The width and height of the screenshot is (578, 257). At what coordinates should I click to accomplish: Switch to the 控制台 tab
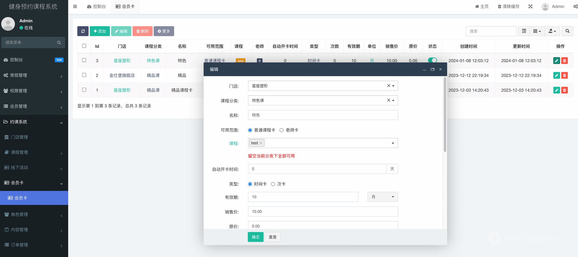(x=96, y=7)
